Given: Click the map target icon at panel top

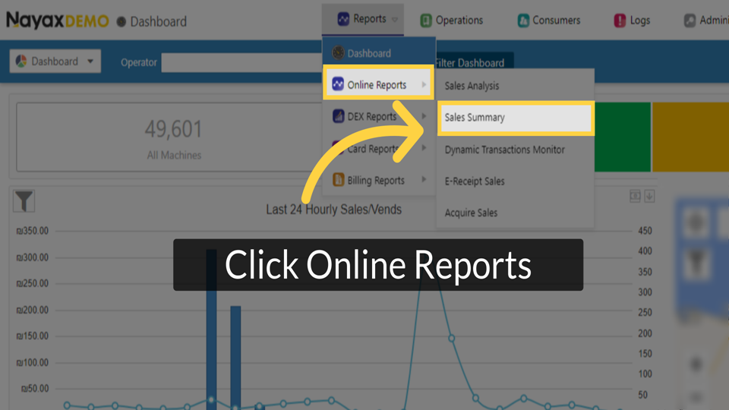Looking at the screenshot, I should [696, 222].
